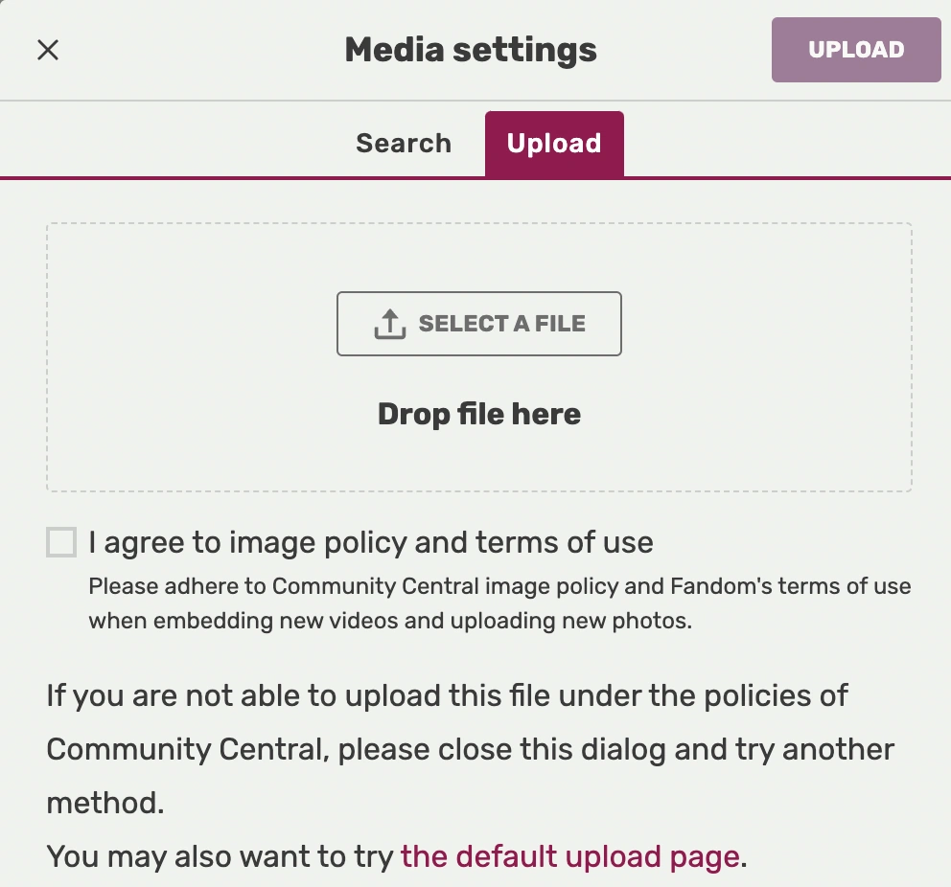The height and width of the screenshot is (887, 951).
Task: Close the Media settings dialog
Action: pos(48,50)
